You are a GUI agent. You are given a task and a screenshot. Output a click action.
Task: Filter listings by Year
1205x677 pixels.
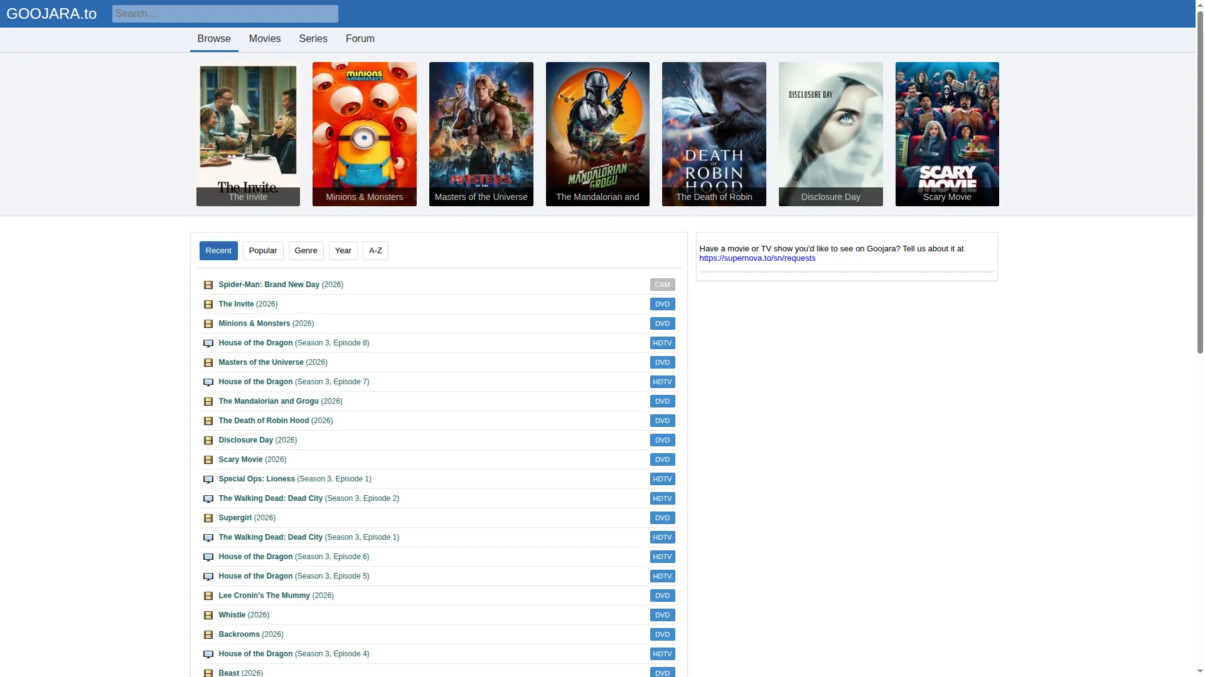tap(343, 251)
